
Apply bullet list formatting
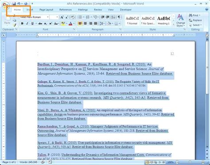pos(80,17)
